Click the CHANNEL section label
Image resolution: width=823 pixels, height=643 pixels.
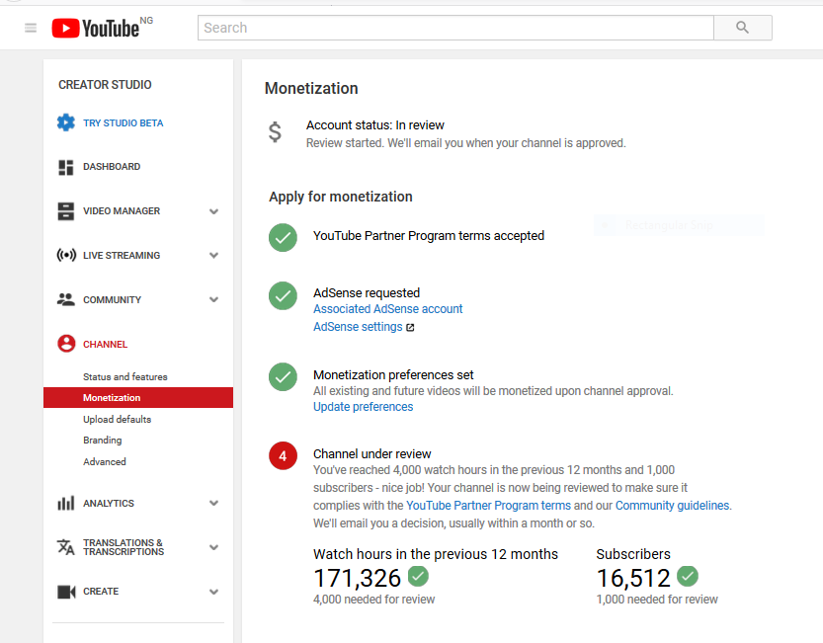(x=105, y=345)
